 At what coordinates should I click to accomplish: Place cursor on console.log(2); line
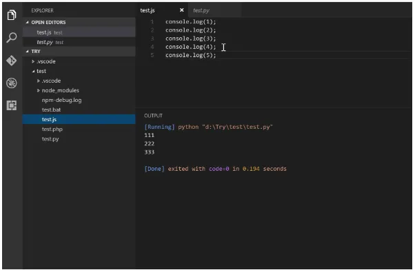(x=190, y=30)
